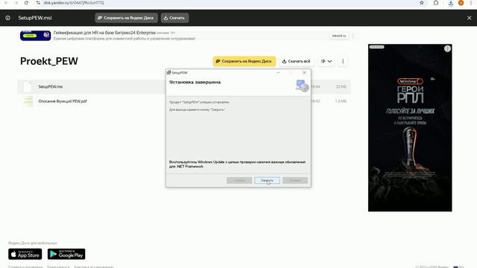Open the browser profile avatar

point(461,3)
